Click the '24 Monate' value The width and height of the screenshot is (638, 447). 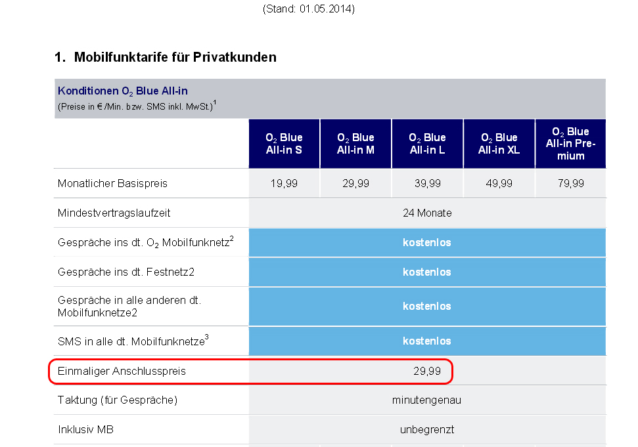[x=427, y=213]
